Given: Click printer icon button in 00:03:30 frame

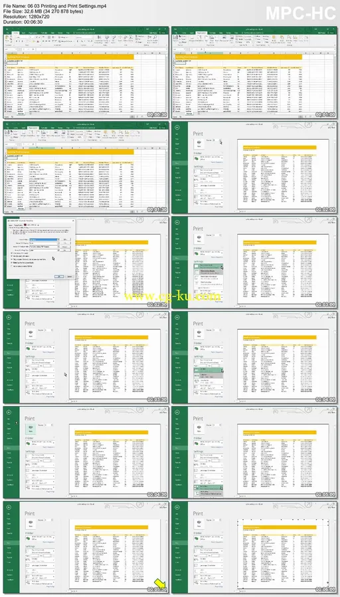Looking at the screenshot, I should click(x=30, y=333).
